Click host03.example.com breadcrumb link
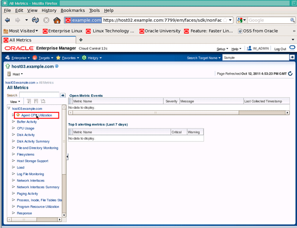 click(20, 83)
